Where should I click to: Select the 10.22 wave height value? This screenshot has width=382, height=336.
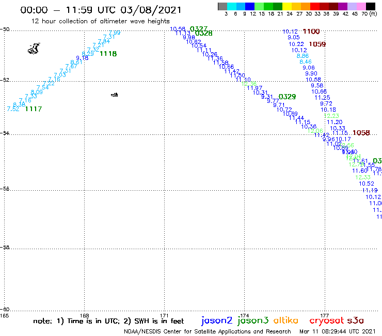click(296, 44)
